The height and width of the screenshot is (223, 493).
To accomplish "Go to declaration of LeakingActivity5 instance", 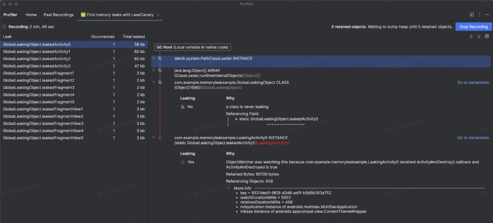I will (473, 138).
